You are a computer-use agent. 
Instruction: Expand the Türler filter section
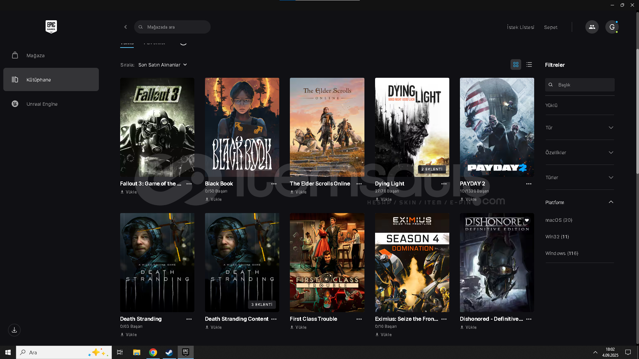[x=579, y=178]
